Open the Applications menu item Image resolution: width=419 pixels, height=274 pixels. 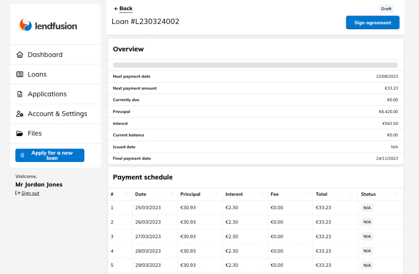(47, 94)
